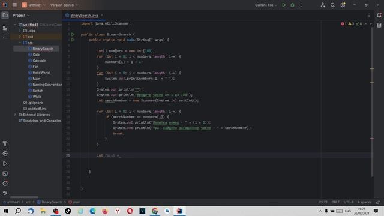384x216 pixels.
Task: Open the Project tool window icon
Action: tap(5, 16)
